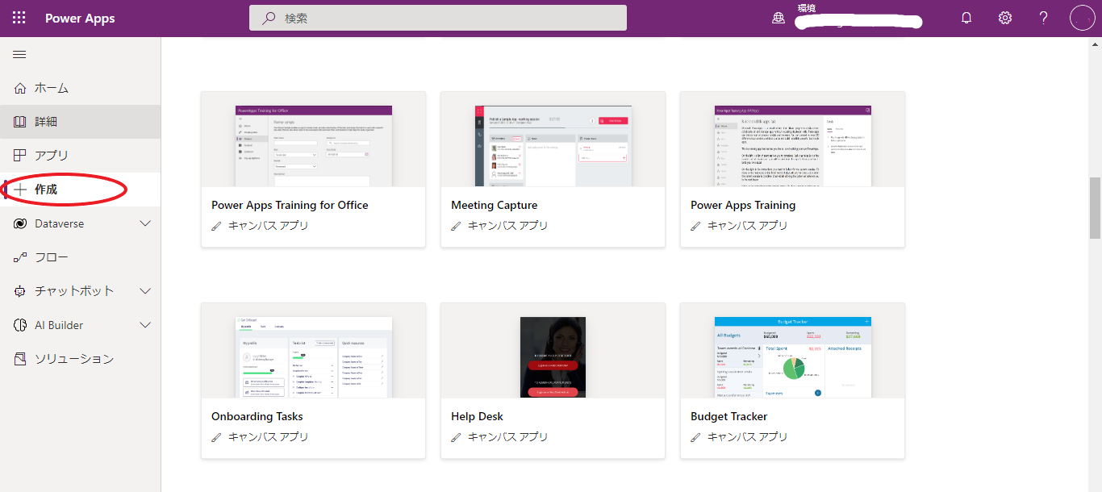Expand the AI Builder section chevron
Screen dimensions: 1102x492
(145, 325)
